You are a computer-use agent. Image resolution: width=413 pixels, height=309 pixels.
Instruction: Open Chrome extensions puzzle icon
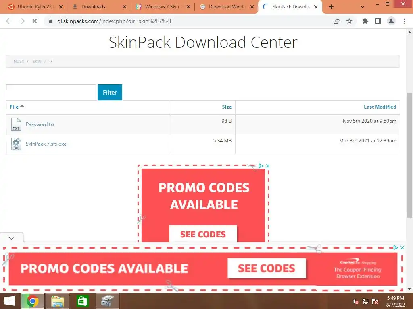coord(365,21)
